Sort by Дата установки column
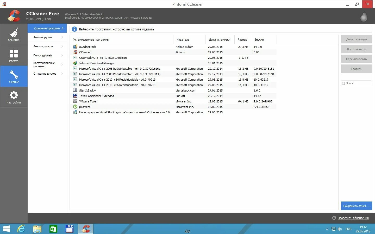Viewport: 375px width, 234px height. pyautogui.click(x=220, y=40)
